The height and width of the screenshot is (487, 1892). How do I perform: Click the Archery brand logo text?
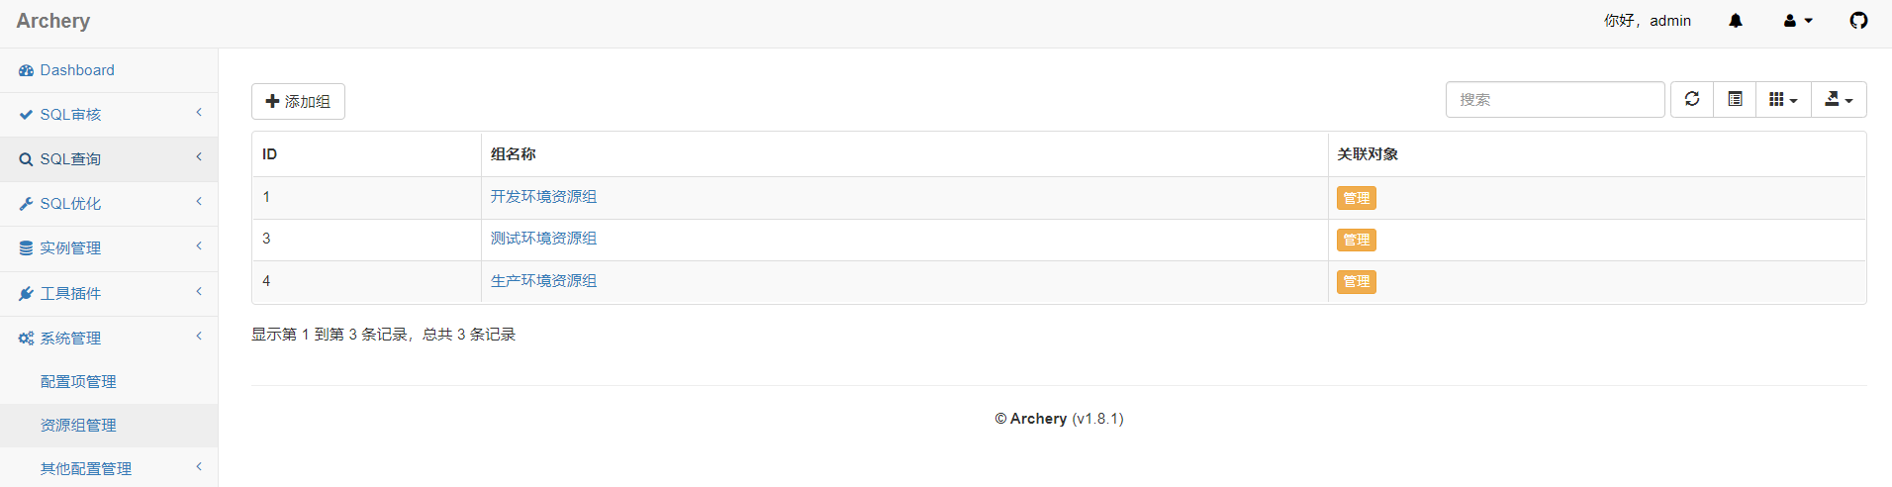point(53,21)
